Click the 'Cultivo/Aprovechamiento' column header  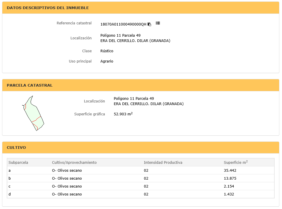[74, 162]
